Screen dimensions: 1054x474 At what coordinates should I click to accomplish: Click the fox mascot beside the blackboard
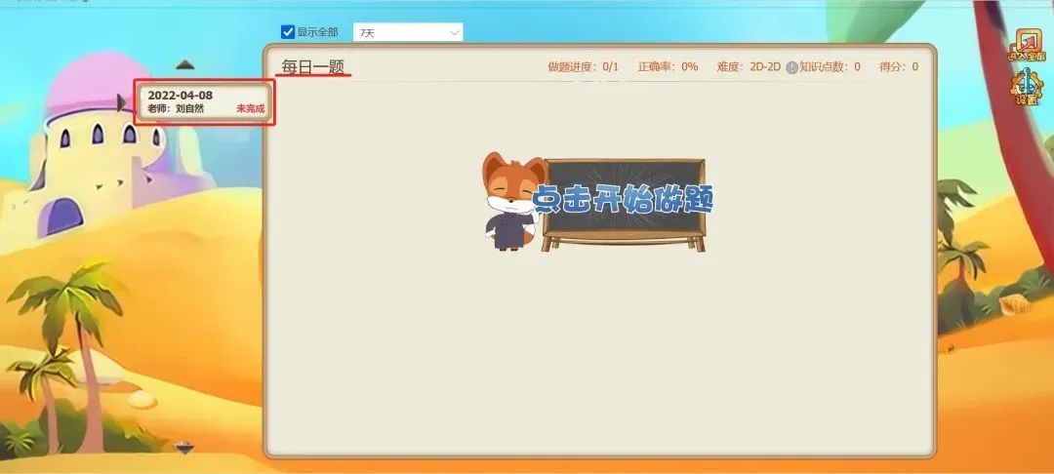click(510, 202)
